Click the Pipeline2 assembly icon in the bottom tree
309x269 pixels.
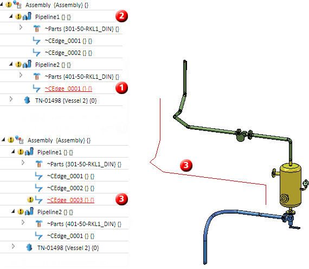[29, 211]
